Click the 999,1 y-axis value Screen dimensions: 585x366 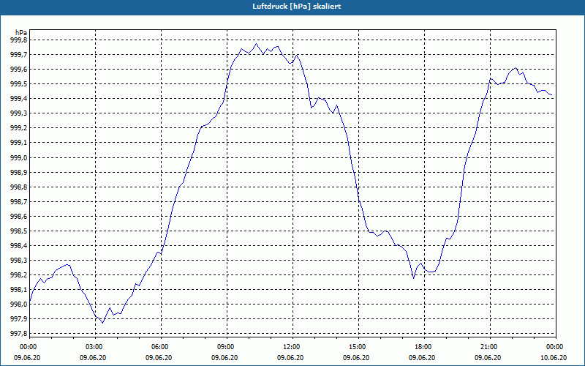click(18, 143)
